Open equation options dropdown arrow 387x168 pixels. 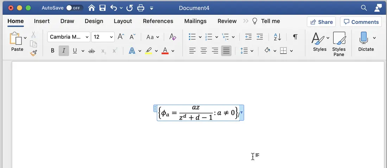[x=242, y=112]
